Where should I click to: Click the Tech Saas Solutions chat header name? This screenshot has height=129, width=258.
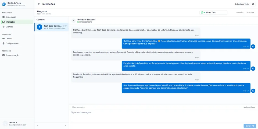[86, 20]
